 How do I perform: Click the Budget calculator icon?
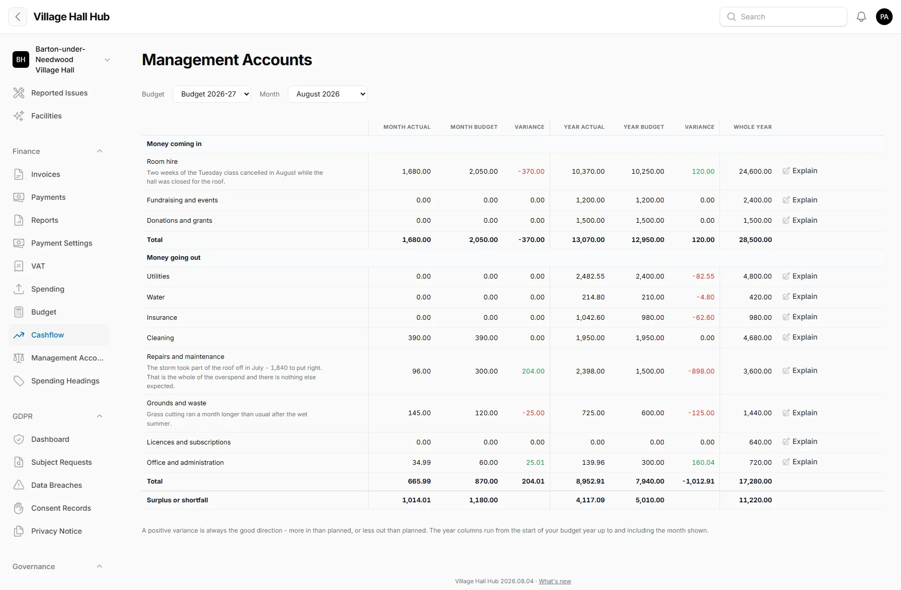click(x=19, y=312)
